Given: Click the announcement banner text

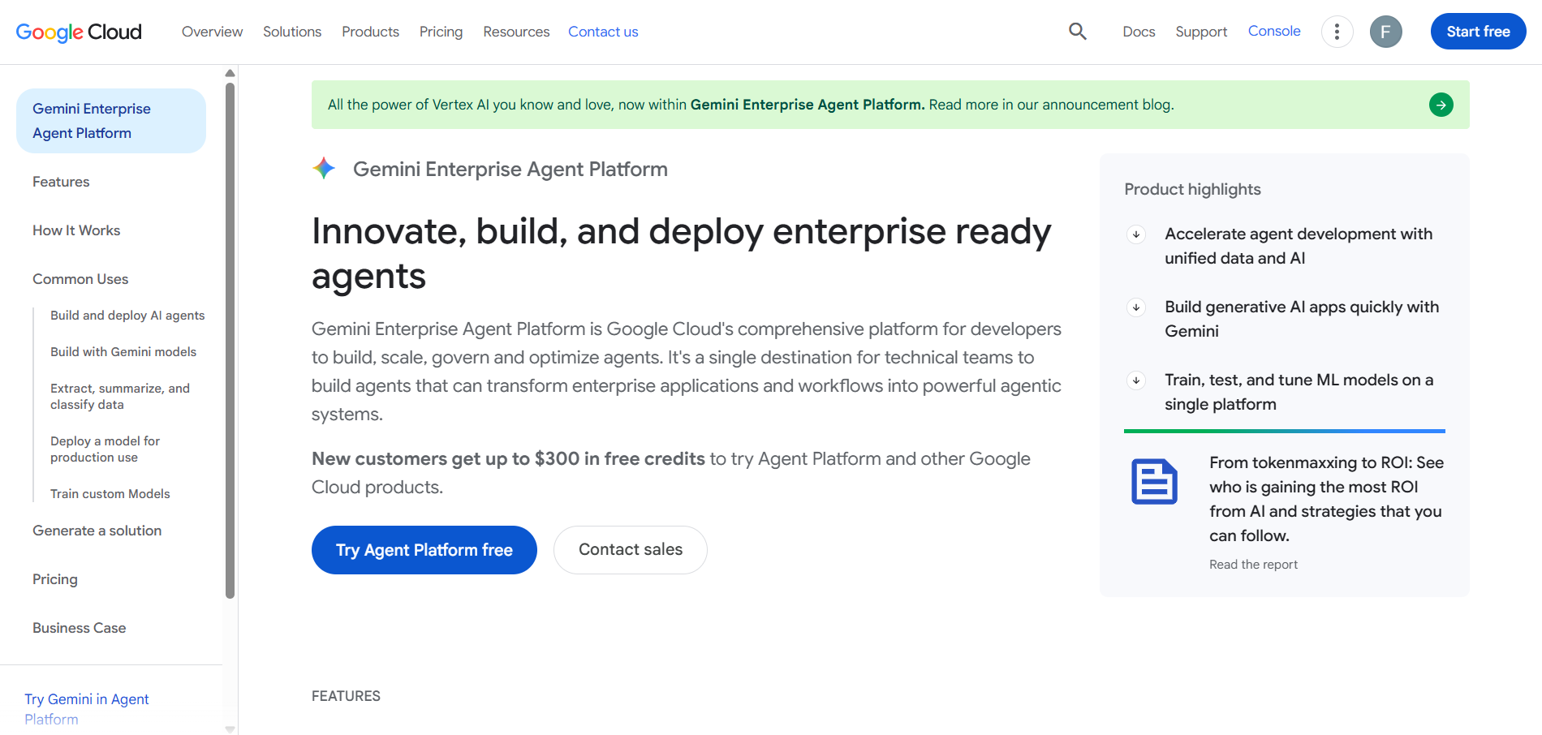Looking at the screenshot, I should [751, 105].
